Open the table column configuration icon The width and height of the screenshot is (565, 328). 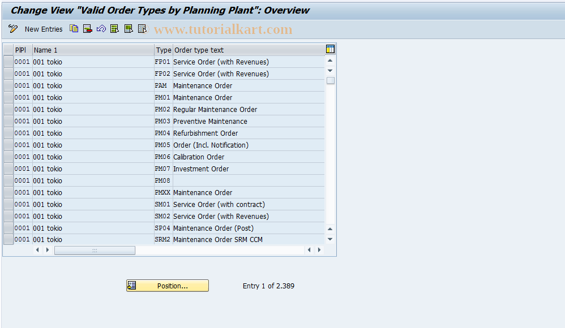(330, 49)
